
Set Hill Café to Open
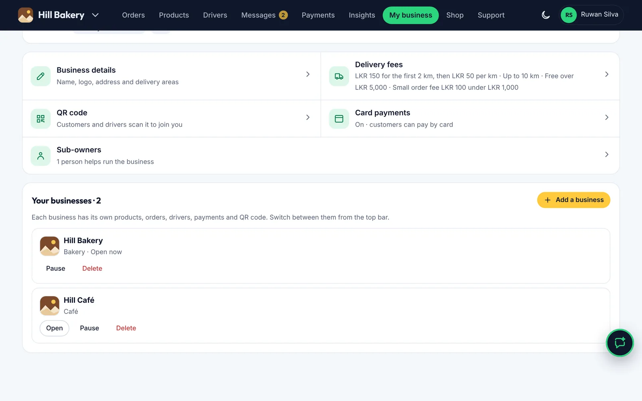55,328
